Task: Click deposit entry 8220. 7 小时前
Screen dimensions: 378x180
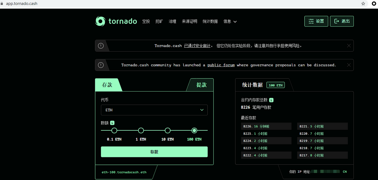Action: [322, 134]
